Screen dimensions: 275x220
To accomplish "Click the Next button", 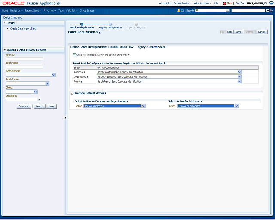I will pos(230,32).
